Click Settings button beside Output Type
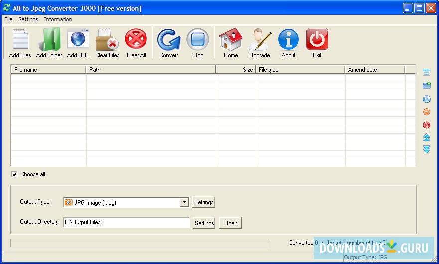This screenshot has width=439, height=264. pos(204,202)
